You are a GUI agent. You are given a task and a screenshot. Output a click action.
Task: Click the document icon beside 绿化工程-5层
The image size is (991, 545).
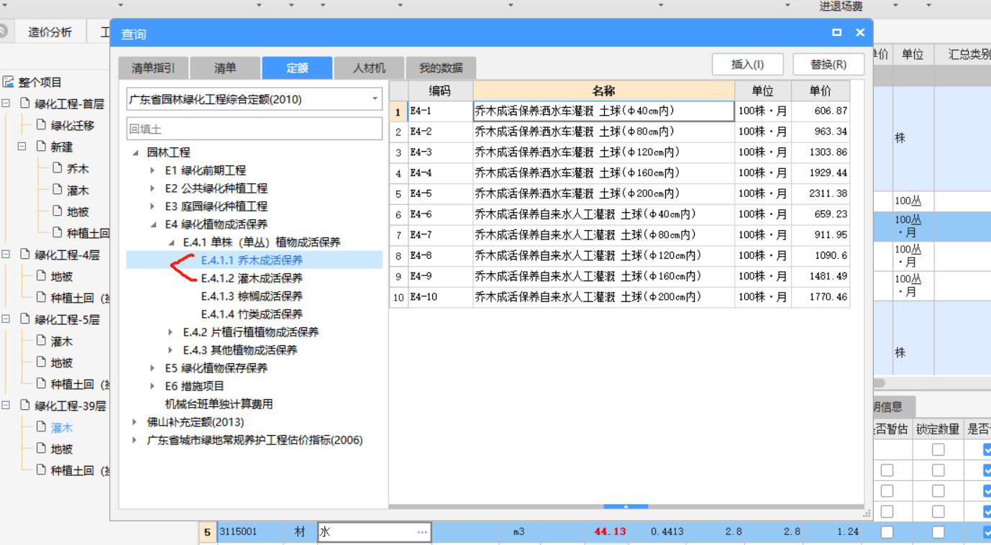pos(25,319)
